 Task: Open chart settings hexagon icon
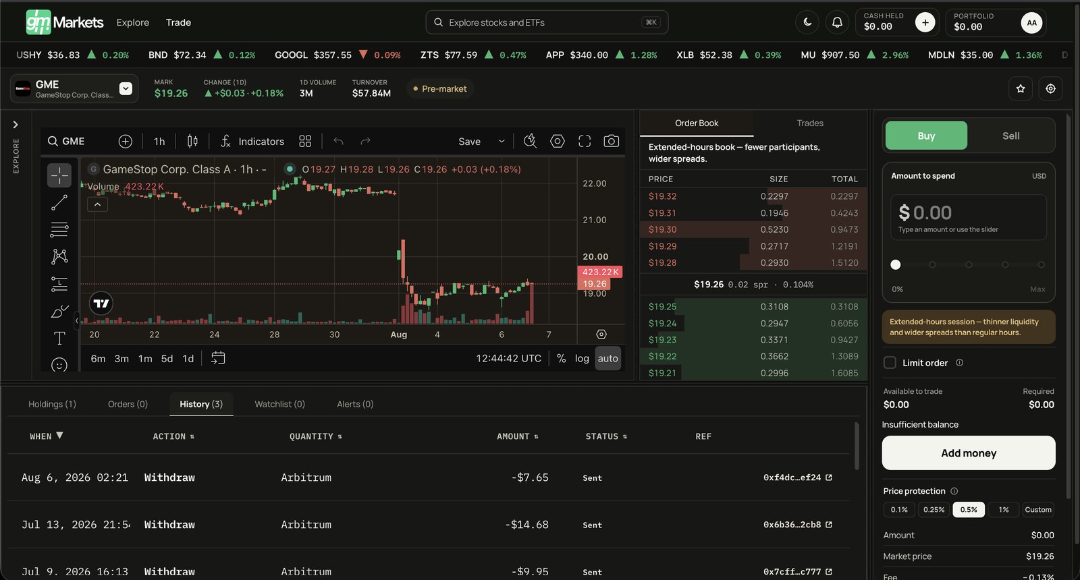coord(558,141)
